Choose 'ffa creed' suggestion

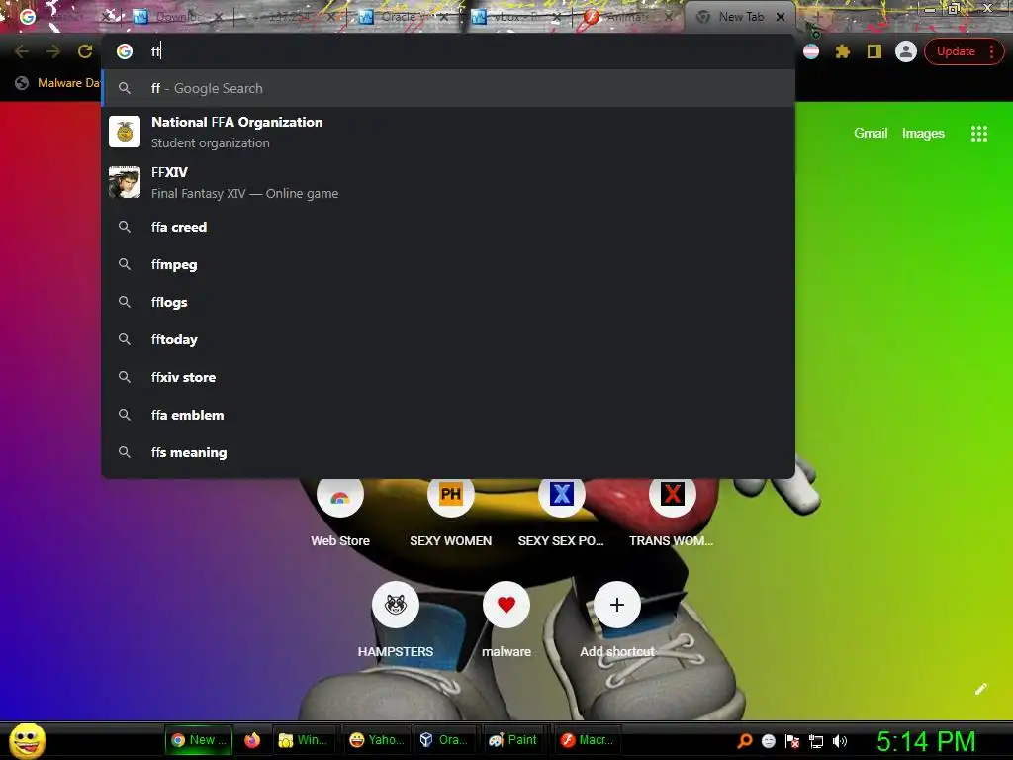coord(448,227)
